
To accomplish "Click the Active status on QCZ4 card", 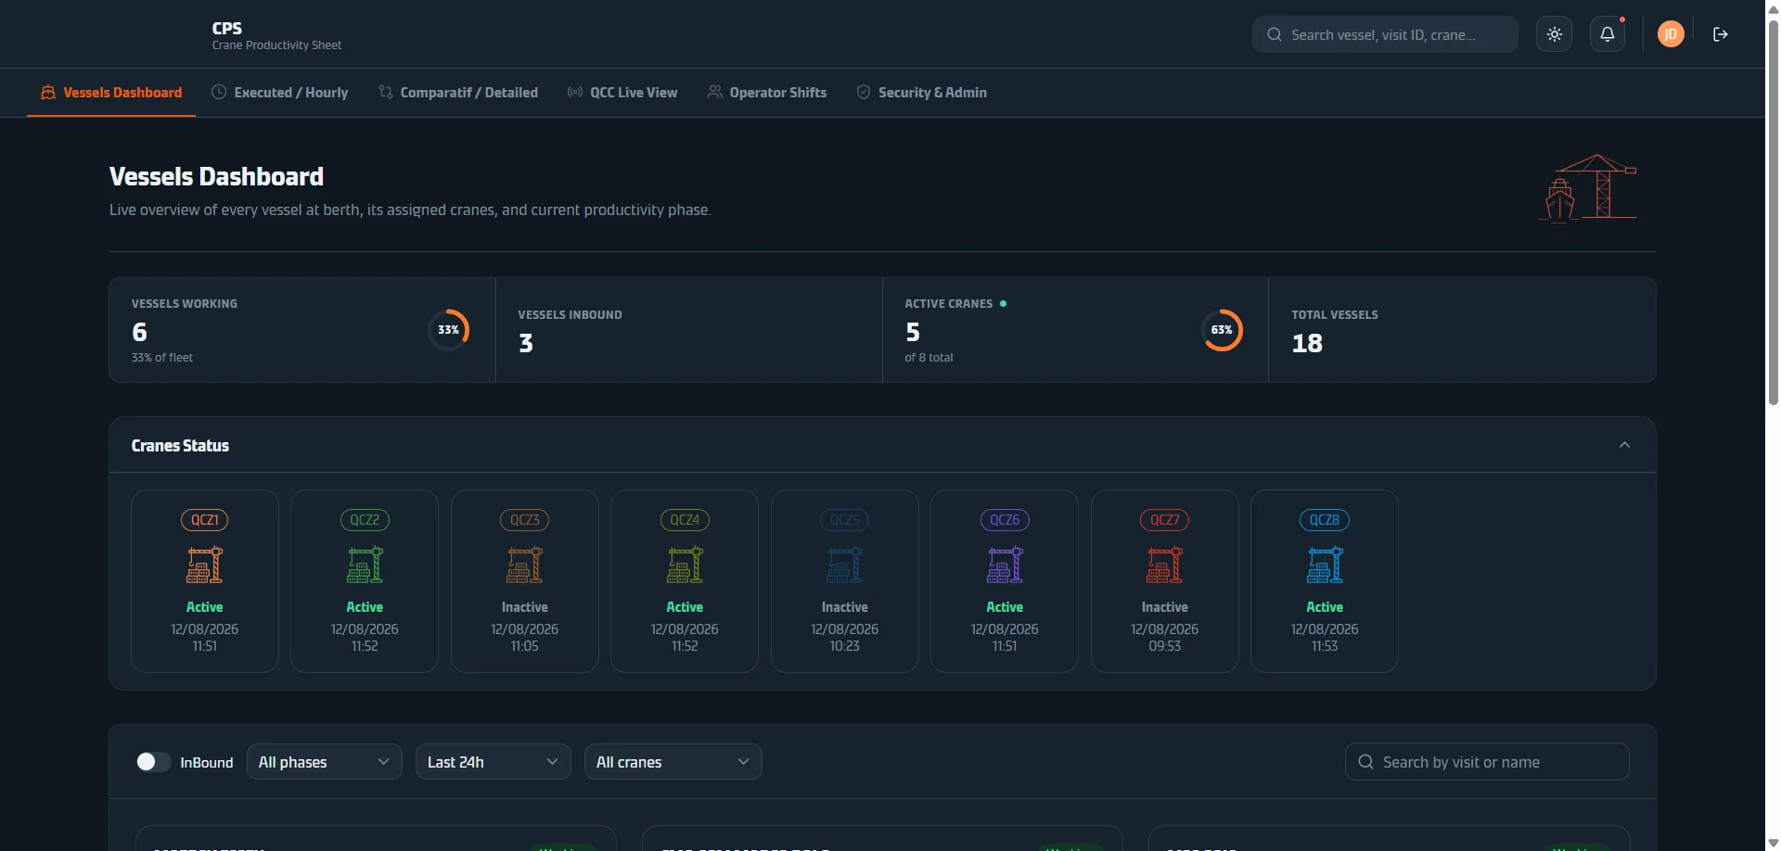I will 685,607.
